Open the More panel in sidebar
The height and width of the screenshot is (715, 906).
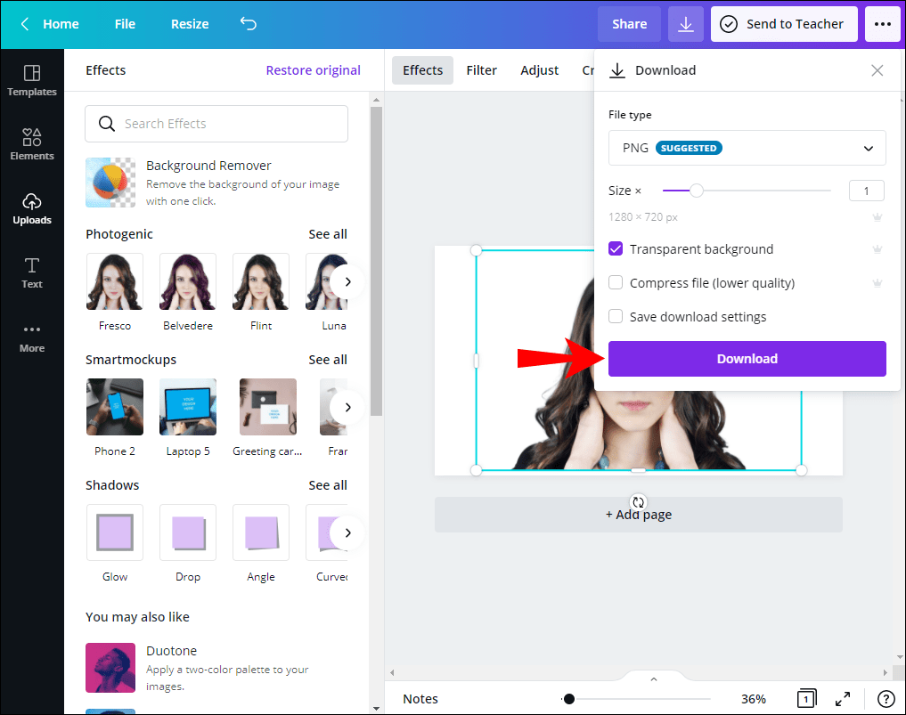[32, 337]
